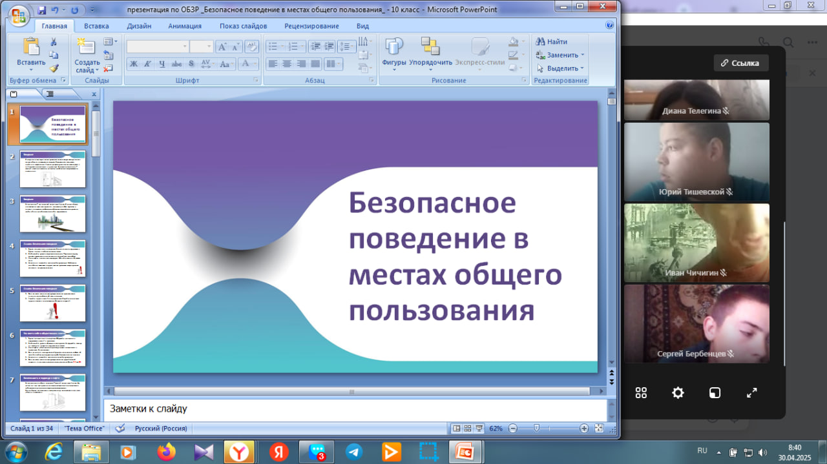Save the presentation via Quick Access toolbar

point(42,10)
